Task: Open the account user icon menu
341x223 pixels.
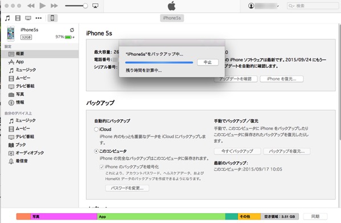Action: (x=251, y=6)
